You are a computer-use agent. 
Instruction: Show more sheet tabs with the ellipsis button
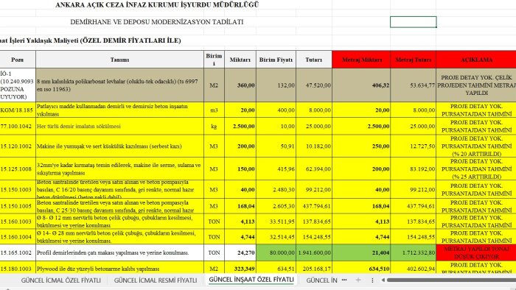tap(344, 280)
